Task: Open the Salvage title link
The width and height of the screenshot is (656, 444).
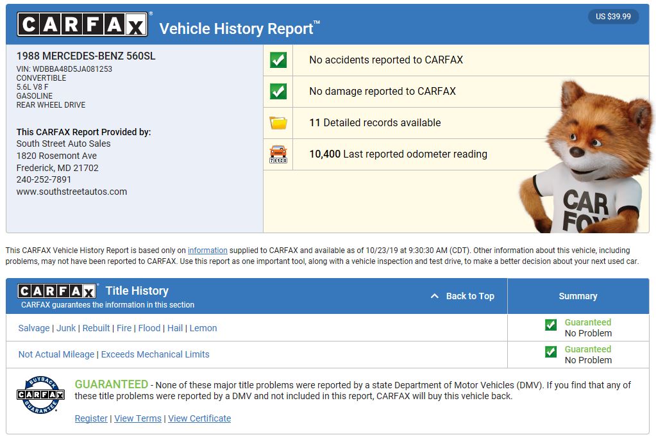Action: click(x=34, y=328)
